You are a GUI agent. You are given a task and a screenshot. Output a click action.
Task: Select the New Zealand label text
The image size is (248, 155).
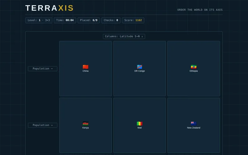[193, 128]
